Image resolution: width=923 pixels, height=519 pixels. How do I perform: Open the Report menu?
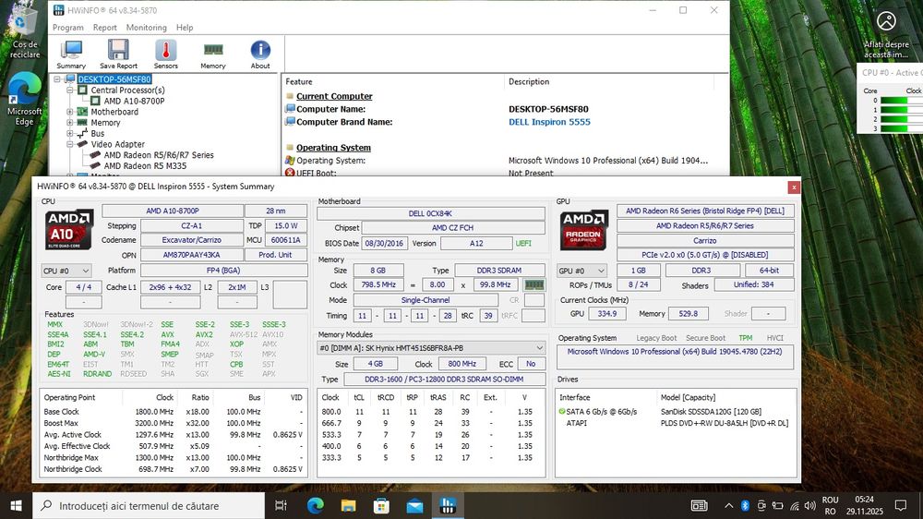(105, 28)
